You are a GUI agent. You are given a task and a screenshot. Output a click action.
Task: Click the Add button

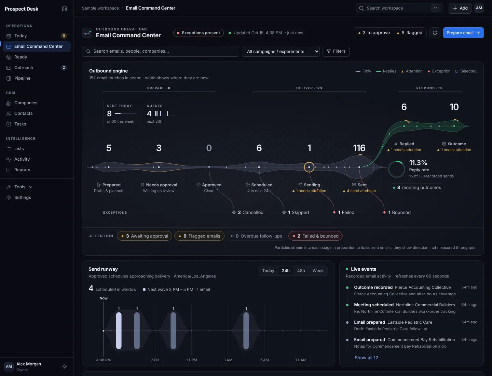[460, 8]
